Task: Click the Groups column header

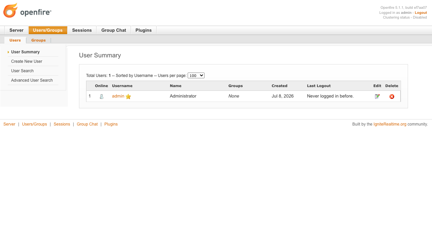Action: point(236,86)
